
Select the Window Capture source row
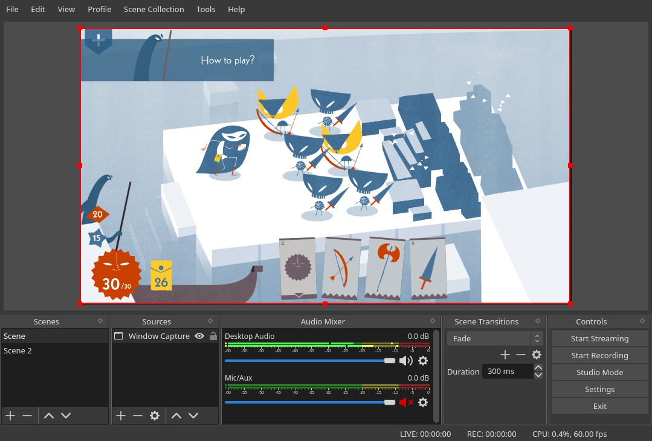(x=165, y=336)
